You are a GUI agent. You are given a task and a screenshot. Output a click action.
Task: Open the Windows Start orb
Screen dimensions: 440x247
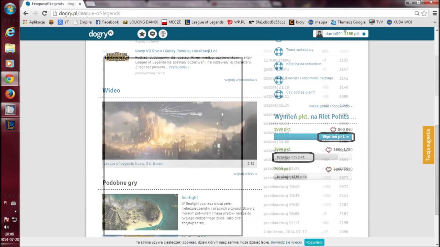(10, 9)
